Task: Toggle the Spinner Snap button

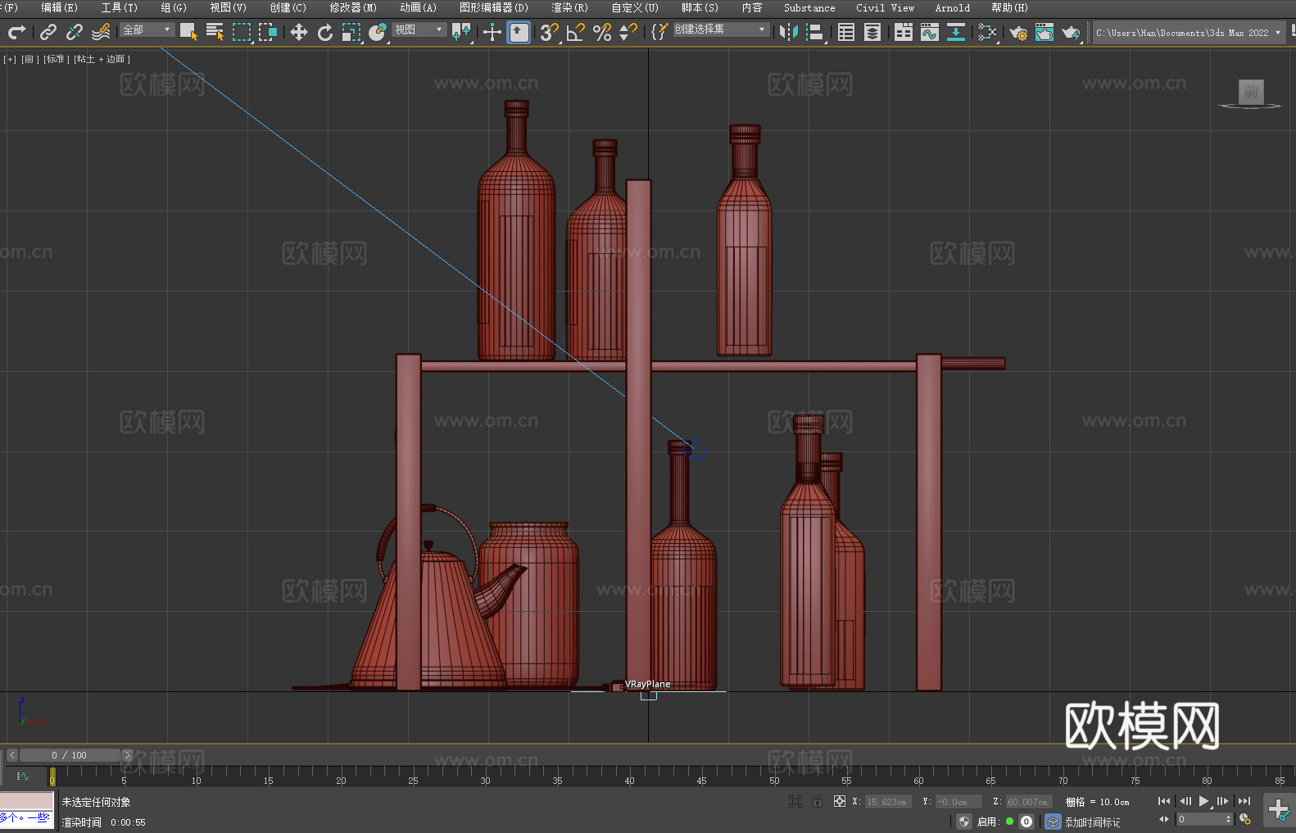Action: [628, 32]
